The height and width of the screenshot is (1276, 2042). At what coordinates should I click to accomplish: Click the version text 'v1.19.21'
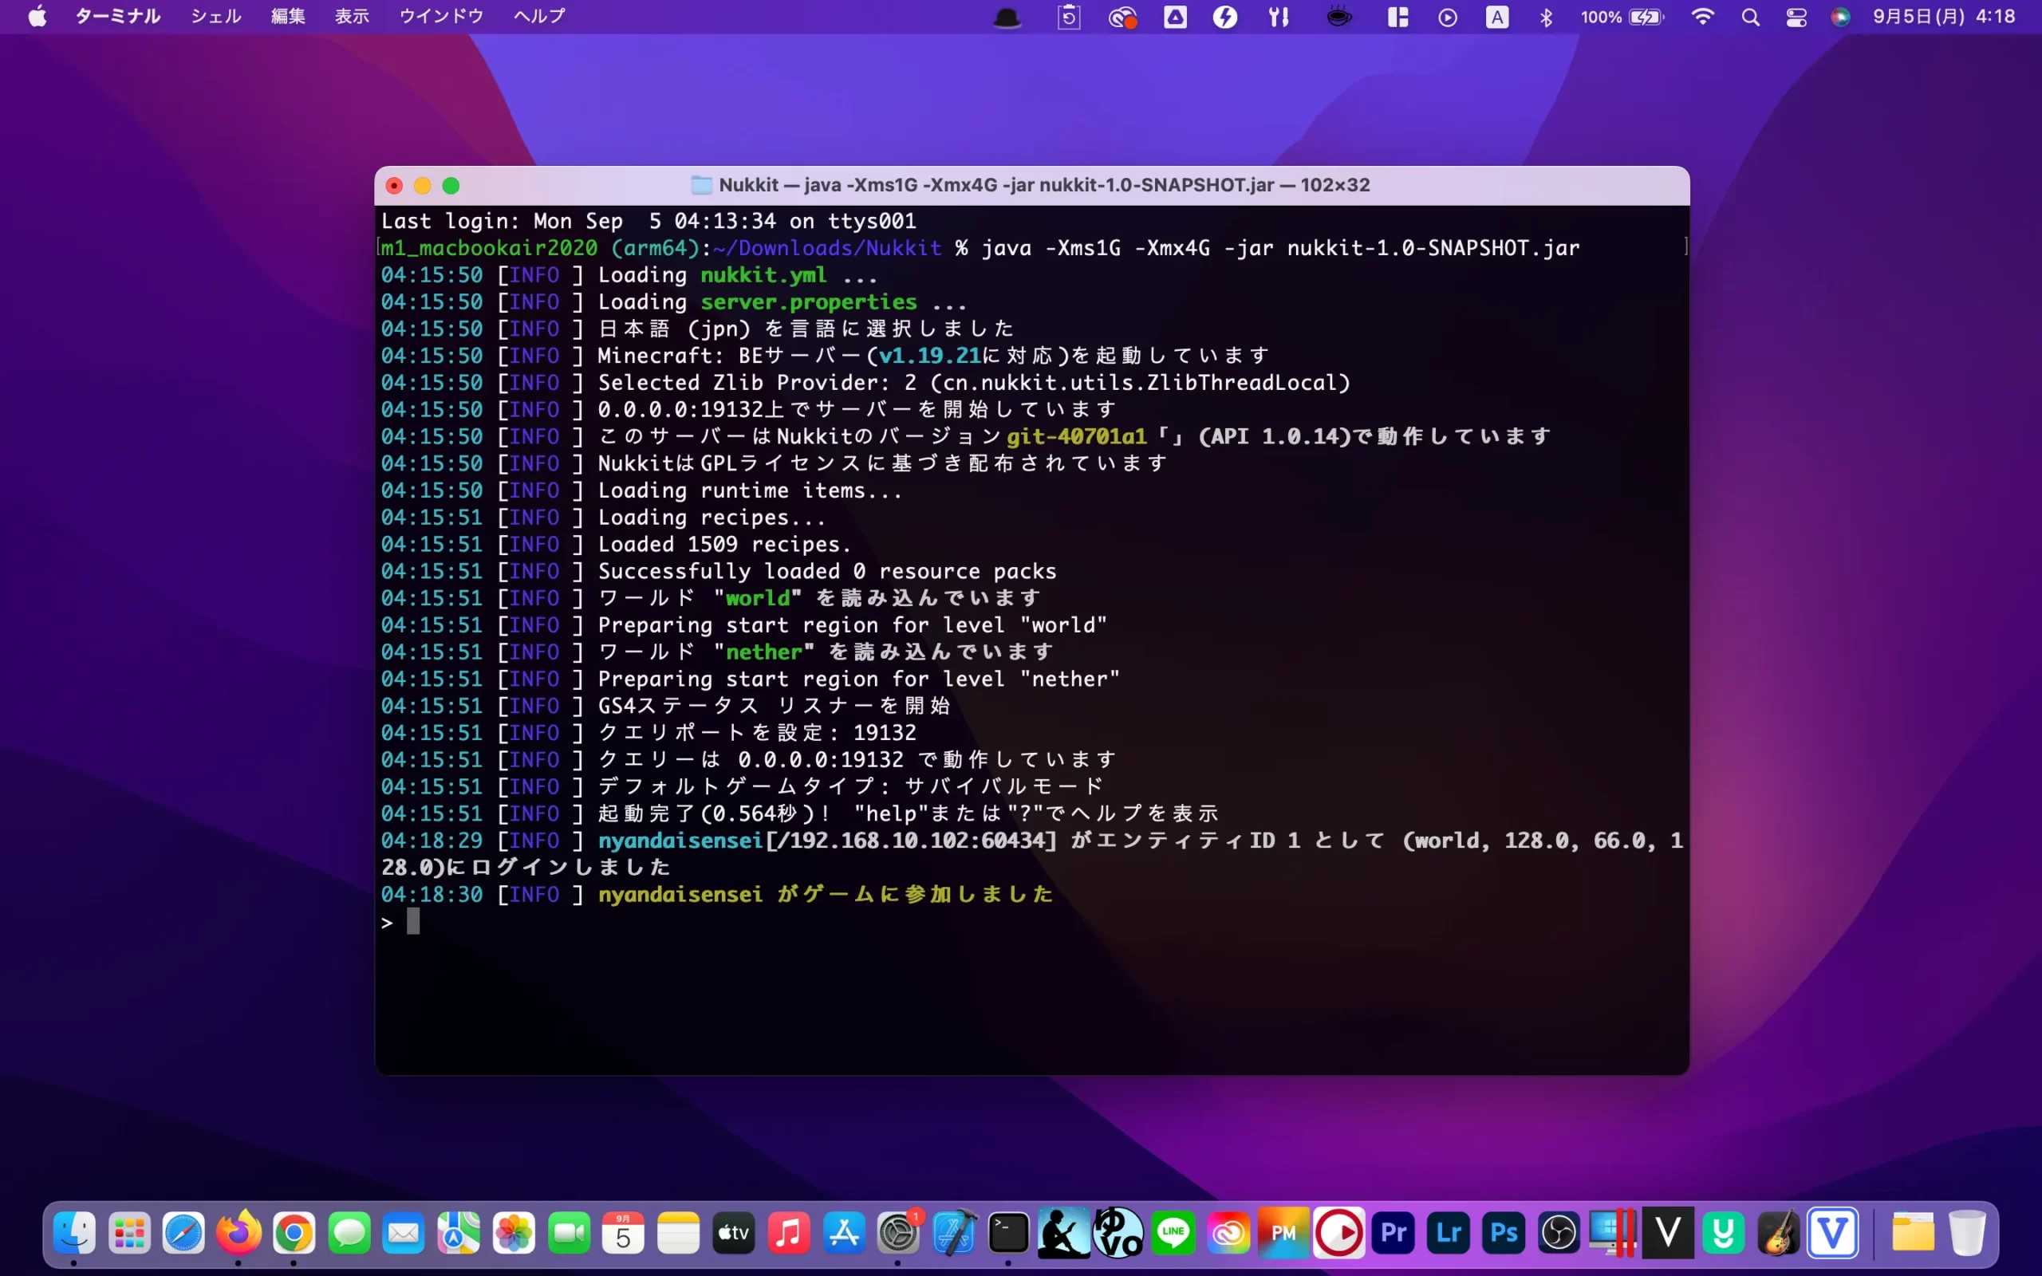[930, 356]
